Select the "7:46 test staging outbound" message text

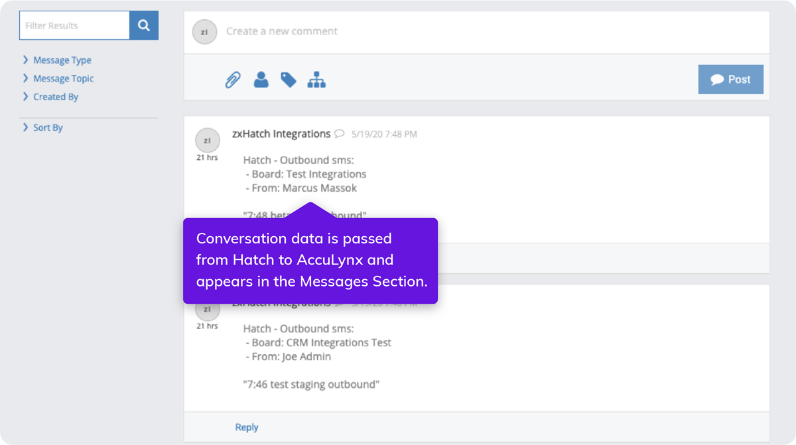click(311, 384)
